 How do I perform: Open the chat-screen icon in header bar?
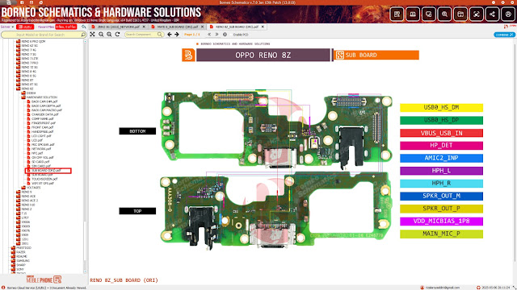[x=429, y=14]
